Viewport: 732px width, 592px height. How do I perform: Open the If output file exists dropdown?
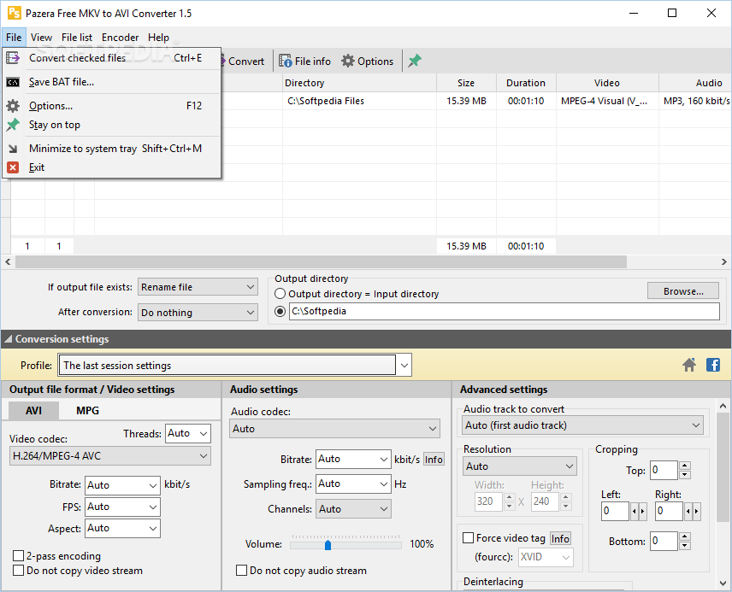tap(198, 287)
